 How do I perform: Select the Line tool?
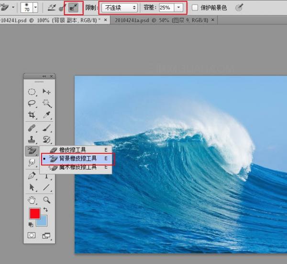[46, 187]
